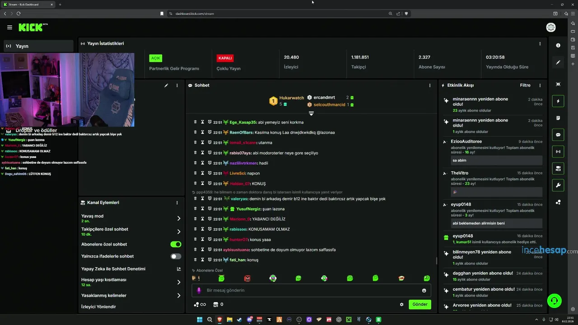
Task: Click the channel points infinity icon
Action: 200,304
